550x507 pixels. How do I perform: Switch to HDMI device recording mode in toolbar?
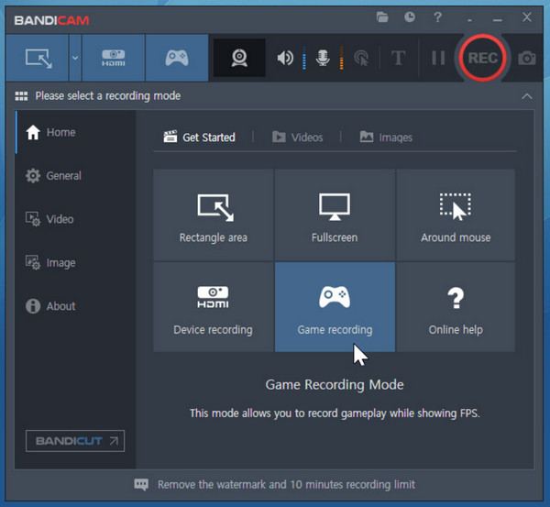(x=114, y=58)
